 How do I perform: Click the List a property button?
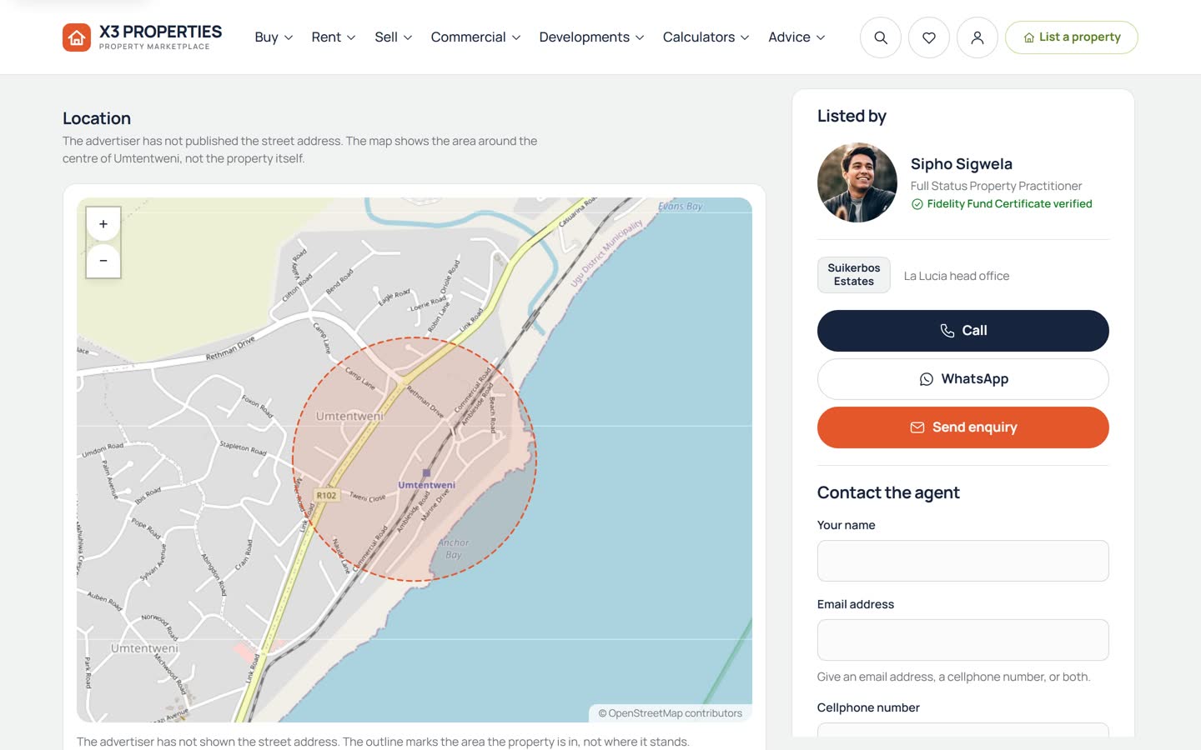[x=1072, y=37]
